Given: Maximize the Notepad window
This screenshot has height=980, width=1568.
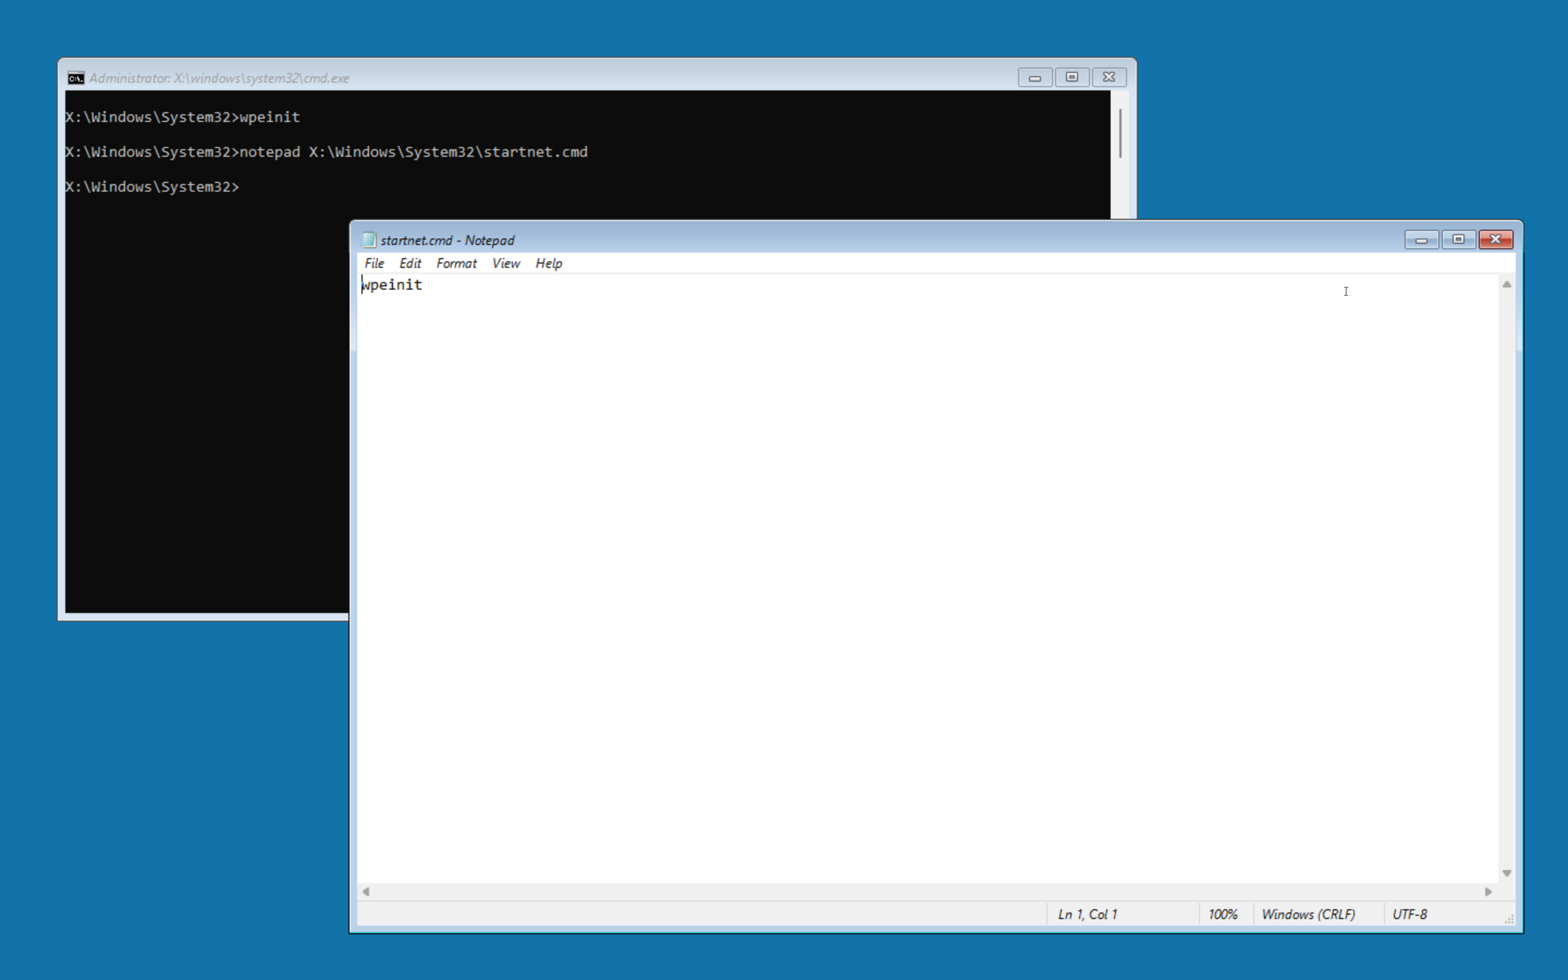Looking at the screenshot, I should click(x=1459, y=240).
